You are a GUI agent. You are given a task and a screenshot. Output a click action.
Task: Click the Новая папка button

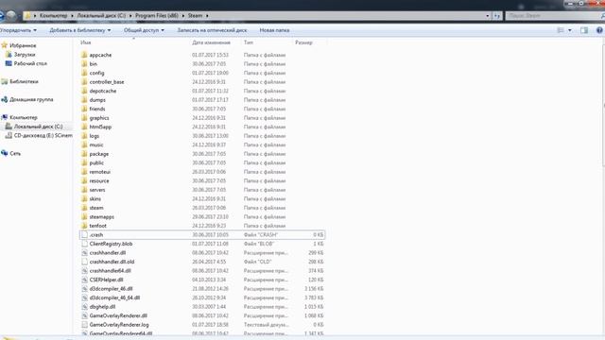(x=274, y=30)
